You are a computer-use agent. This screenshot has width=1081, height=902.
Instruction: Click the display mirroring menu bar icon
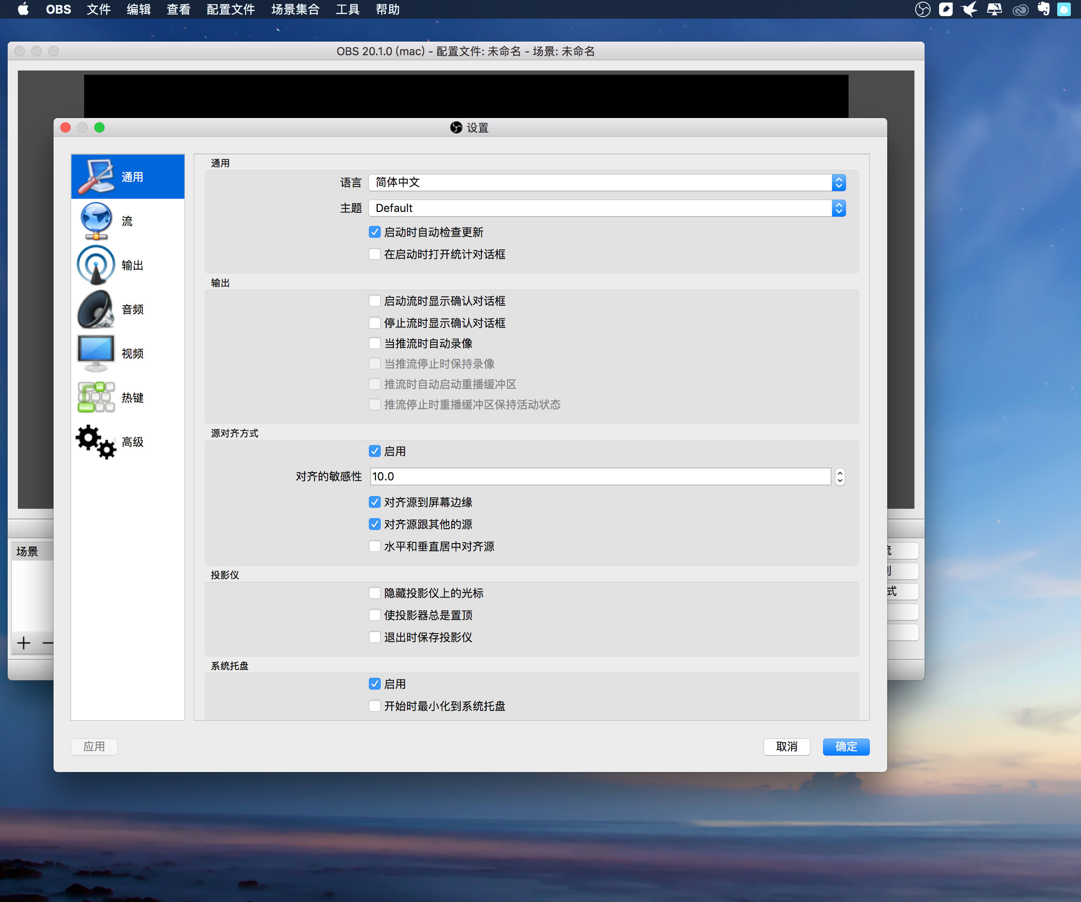(994, 9)
